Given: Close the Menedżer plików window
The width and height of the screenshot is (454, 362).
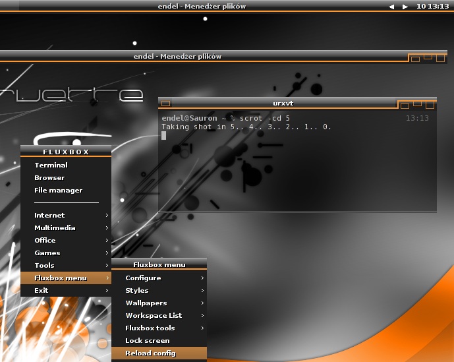Looking at the screenshot, I should [440, 58].
